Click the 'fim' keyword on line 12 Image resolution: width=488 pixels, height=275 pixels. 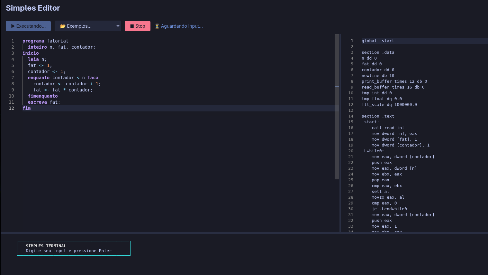tap(27, 108)
